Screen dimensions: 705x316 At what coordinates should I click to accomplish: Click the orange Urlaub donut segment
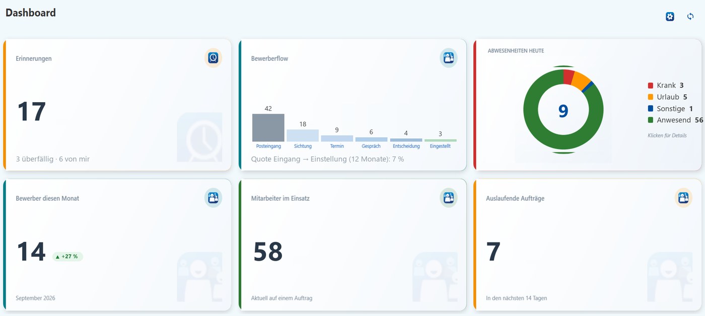[582, 82]
